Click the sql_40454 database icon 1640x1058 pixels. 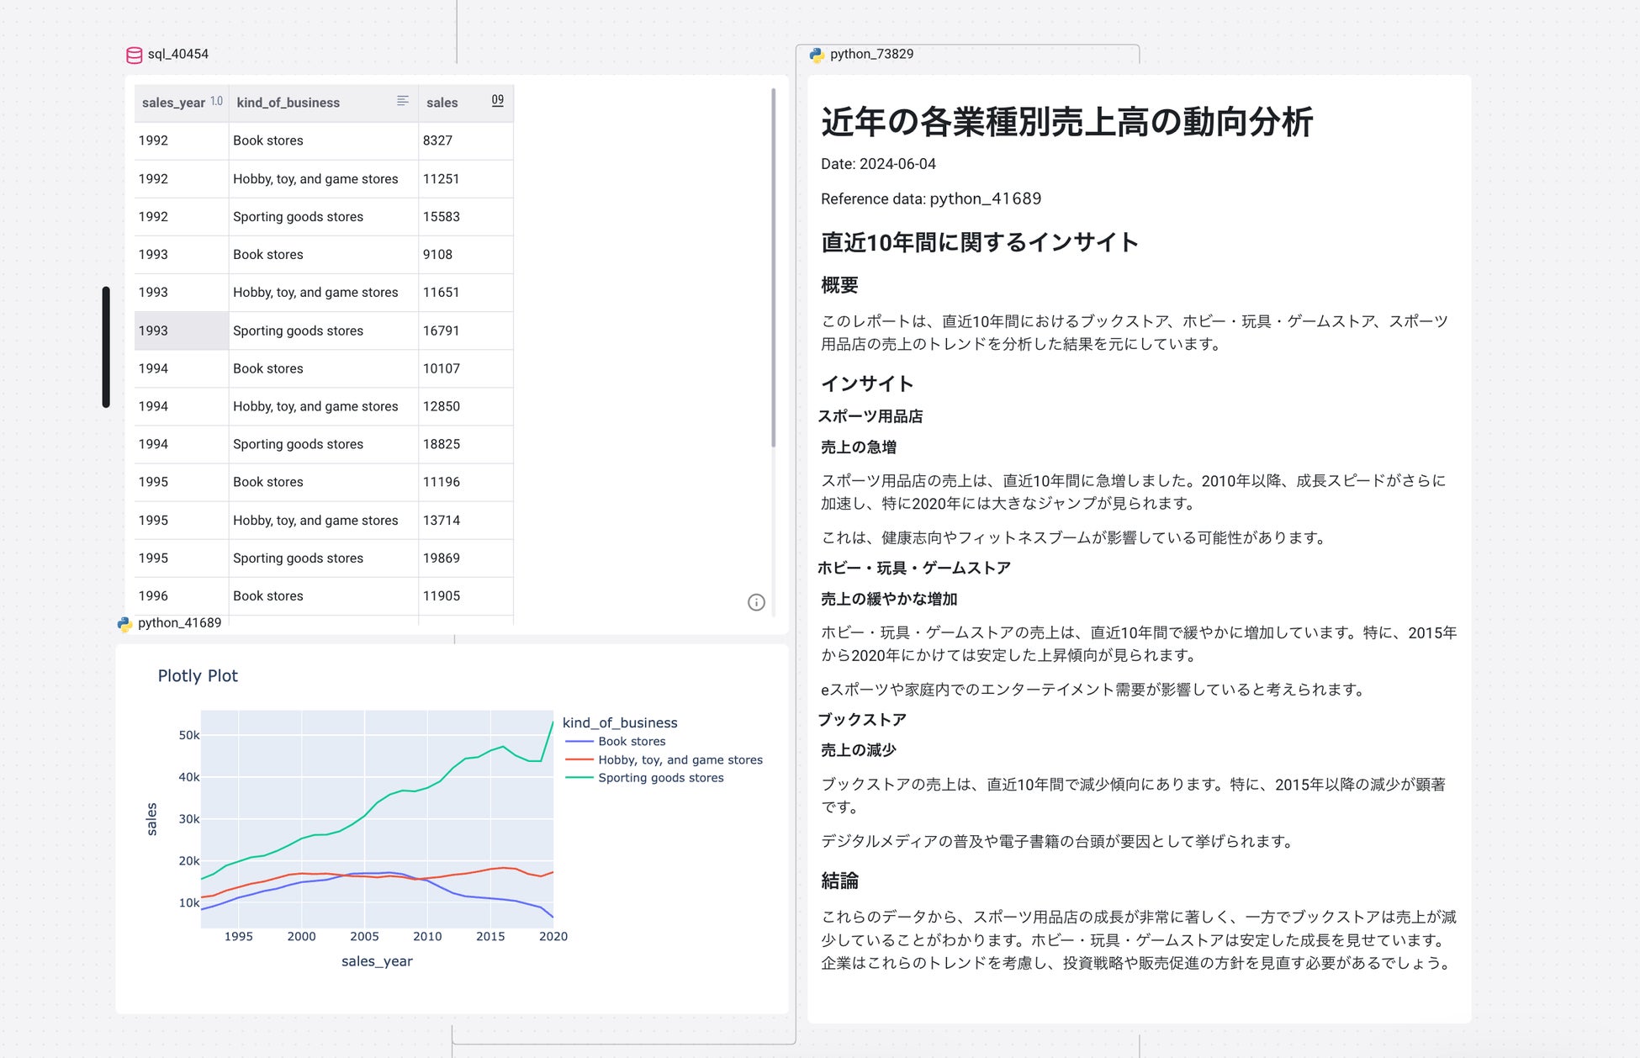(134, 55)
